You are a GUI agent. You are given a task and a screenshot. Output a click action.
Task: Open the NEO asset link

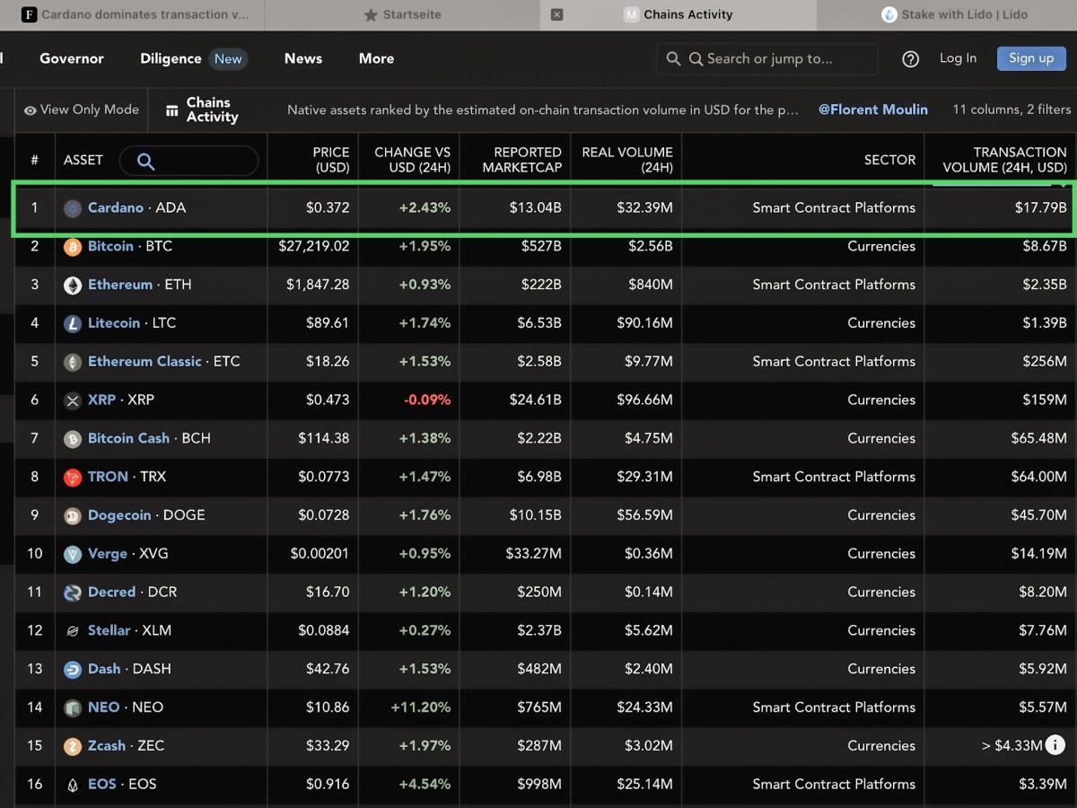point(104,708)
